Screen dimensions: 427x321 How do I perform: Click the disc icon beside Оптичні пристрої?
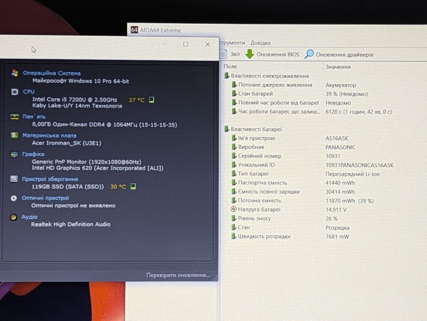[14, 198]
